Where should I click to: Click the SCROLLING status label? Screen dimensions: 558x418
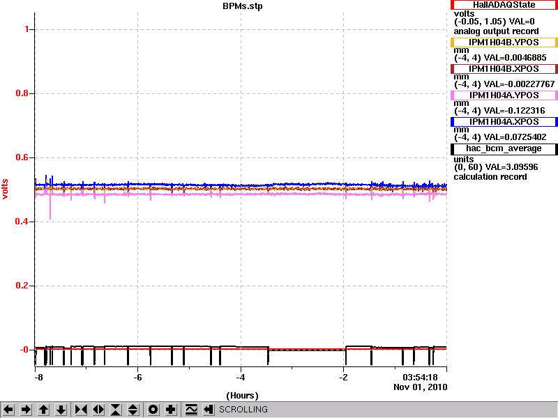click(x=243, y=410)
